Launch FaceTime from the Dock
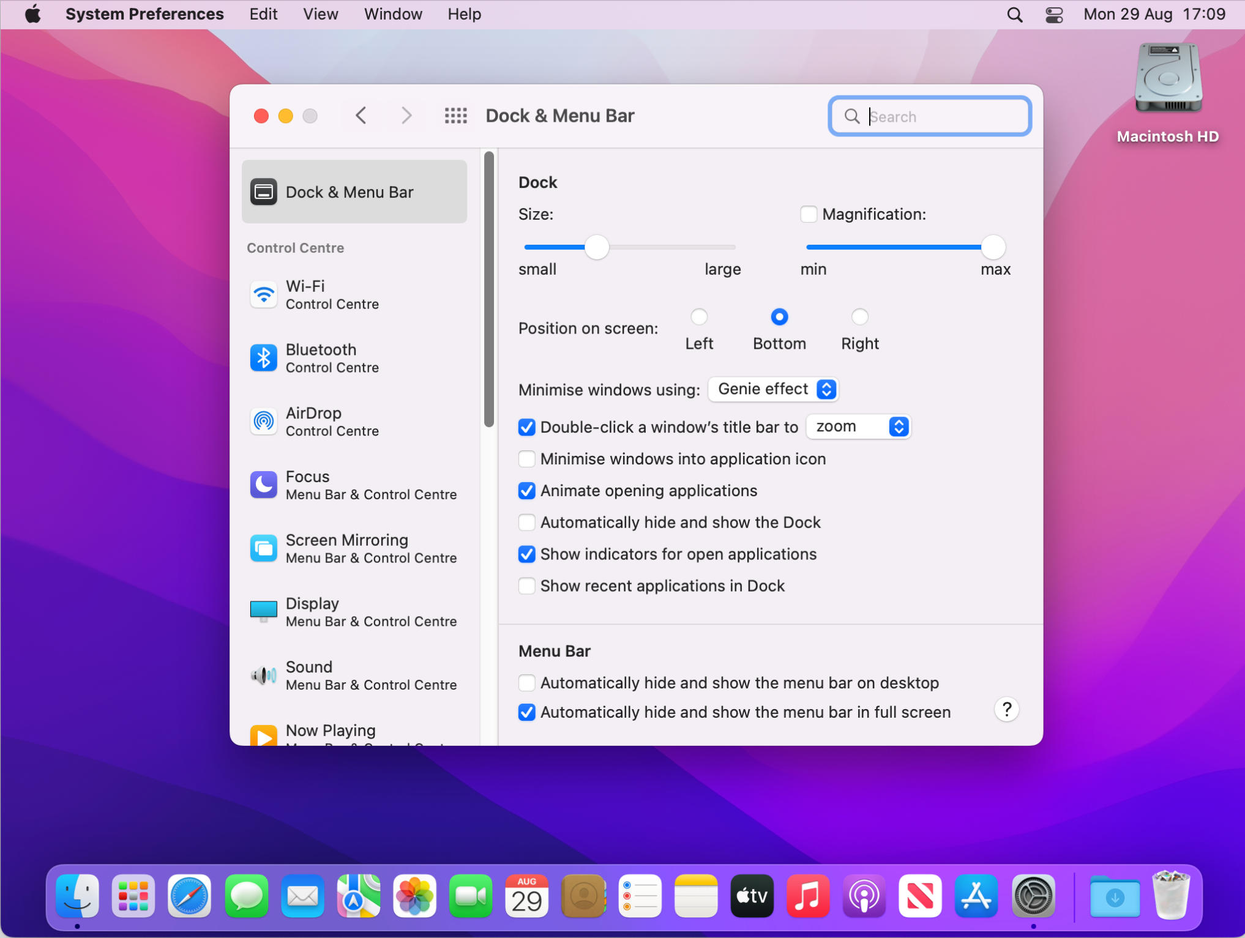The image size is (1245, 938). (471, 896)
